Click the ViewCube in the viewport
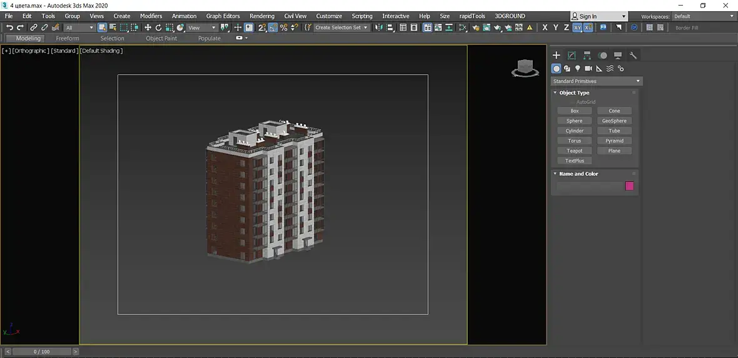The width and height of the screenshot is (738, 358). coord(525,67)
